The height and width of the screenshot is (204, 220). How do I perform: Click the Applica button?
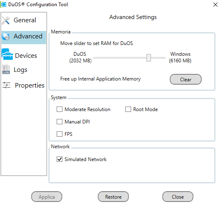(x=47, y=197)
